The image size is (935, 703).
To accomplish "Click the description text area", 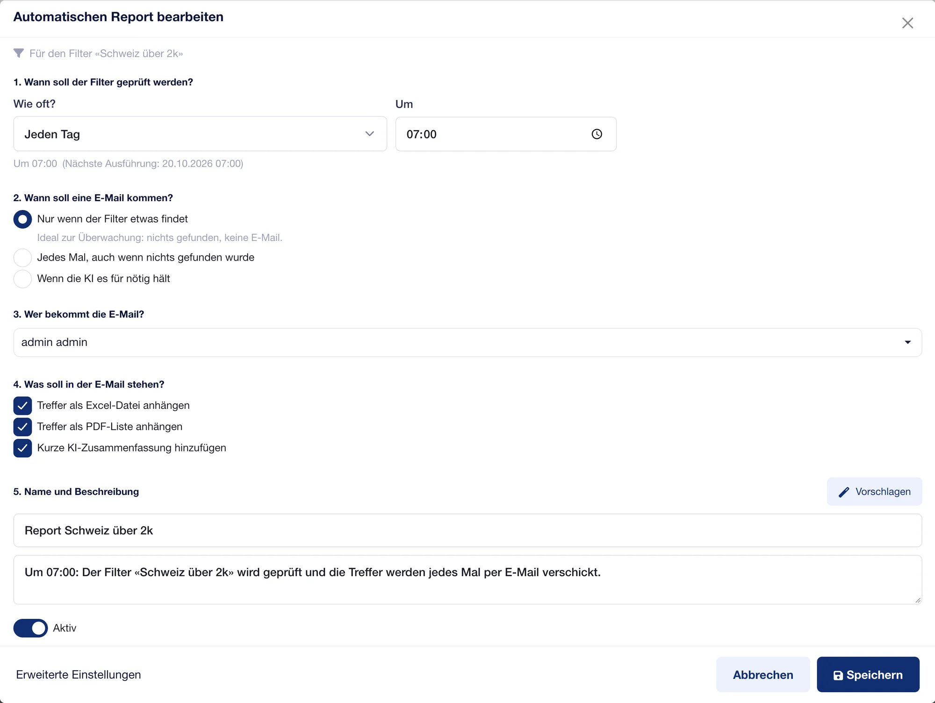I will coord(467,580).
